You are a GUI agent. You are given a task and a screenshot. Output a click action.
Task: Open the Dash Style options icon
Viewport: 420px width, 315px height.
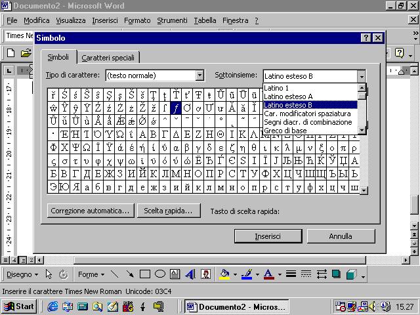[306, 274]
